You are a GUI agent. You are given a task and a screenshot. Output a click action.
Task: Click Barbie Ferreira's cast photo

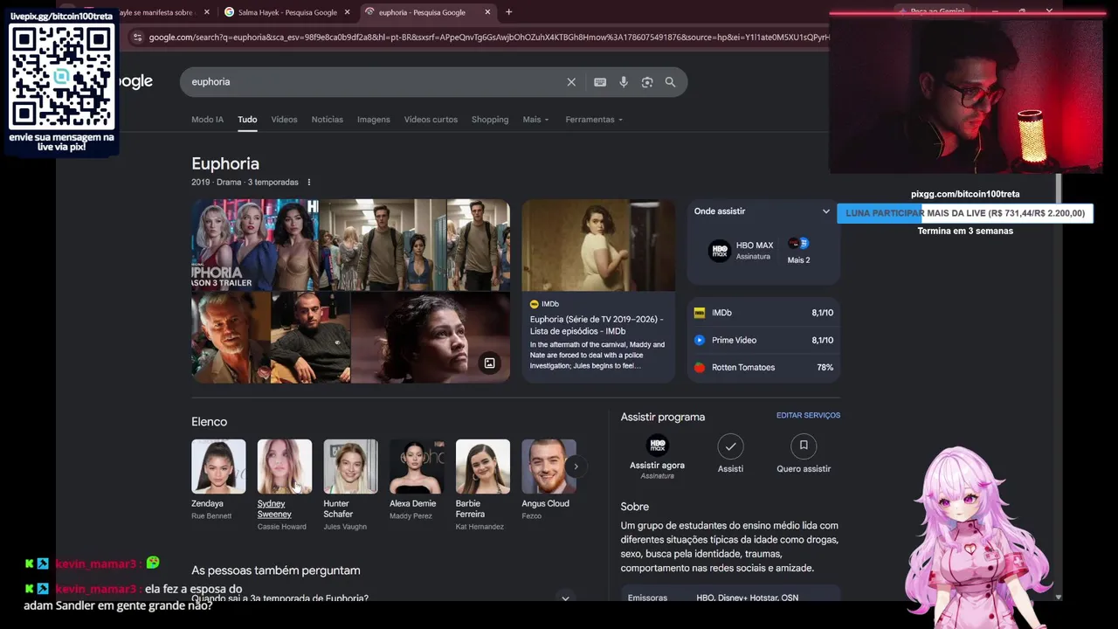483,467
